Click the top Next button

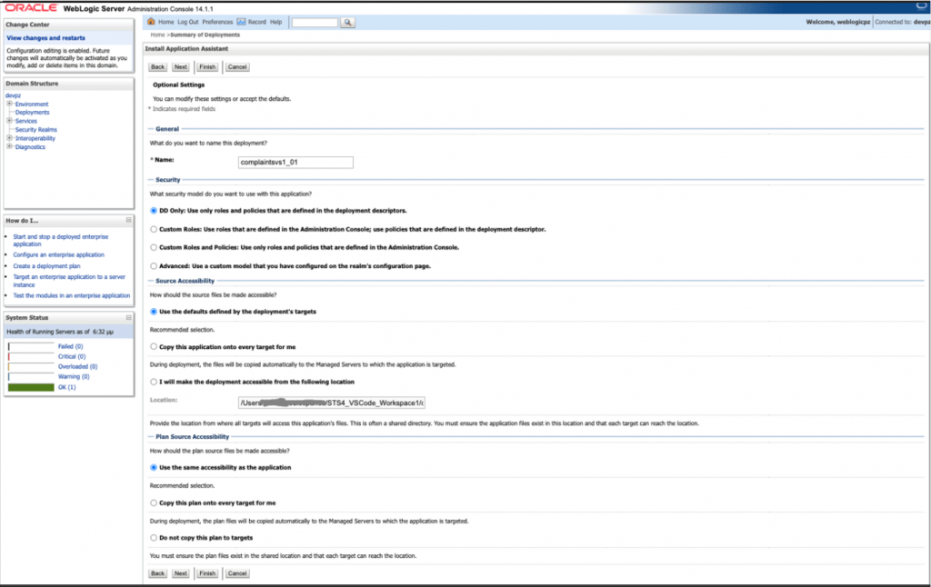pyautogui.click(x=181, y=67)
